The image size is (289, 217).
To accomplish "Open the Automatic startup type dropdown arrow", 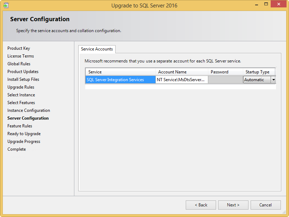I will (273, 80).
